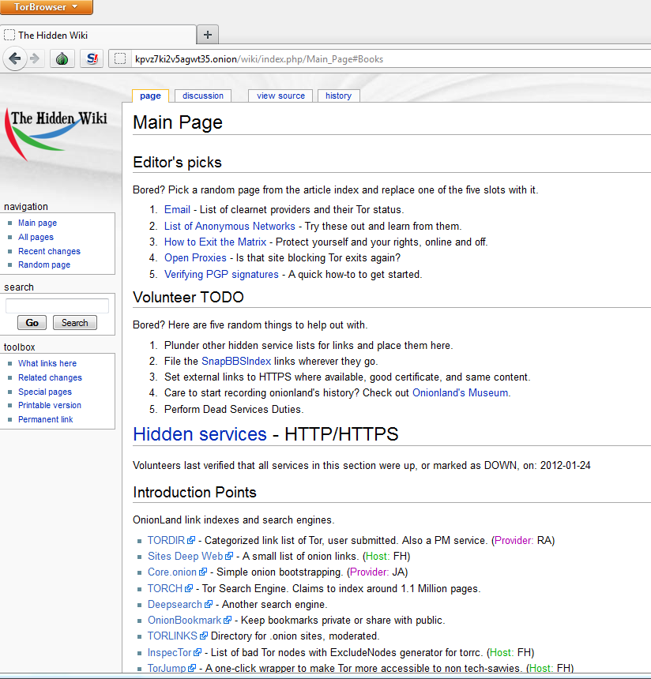Viewport: 651px width, 679px height.
Task: Click the Search button in sidebar
Action: [x=74, y=323]
